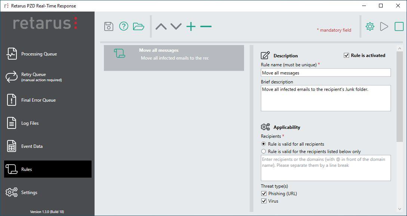Move rule down with down chevron
This screenshot has width=407, height=216.
pyautogui.click(x=176, y=26)
